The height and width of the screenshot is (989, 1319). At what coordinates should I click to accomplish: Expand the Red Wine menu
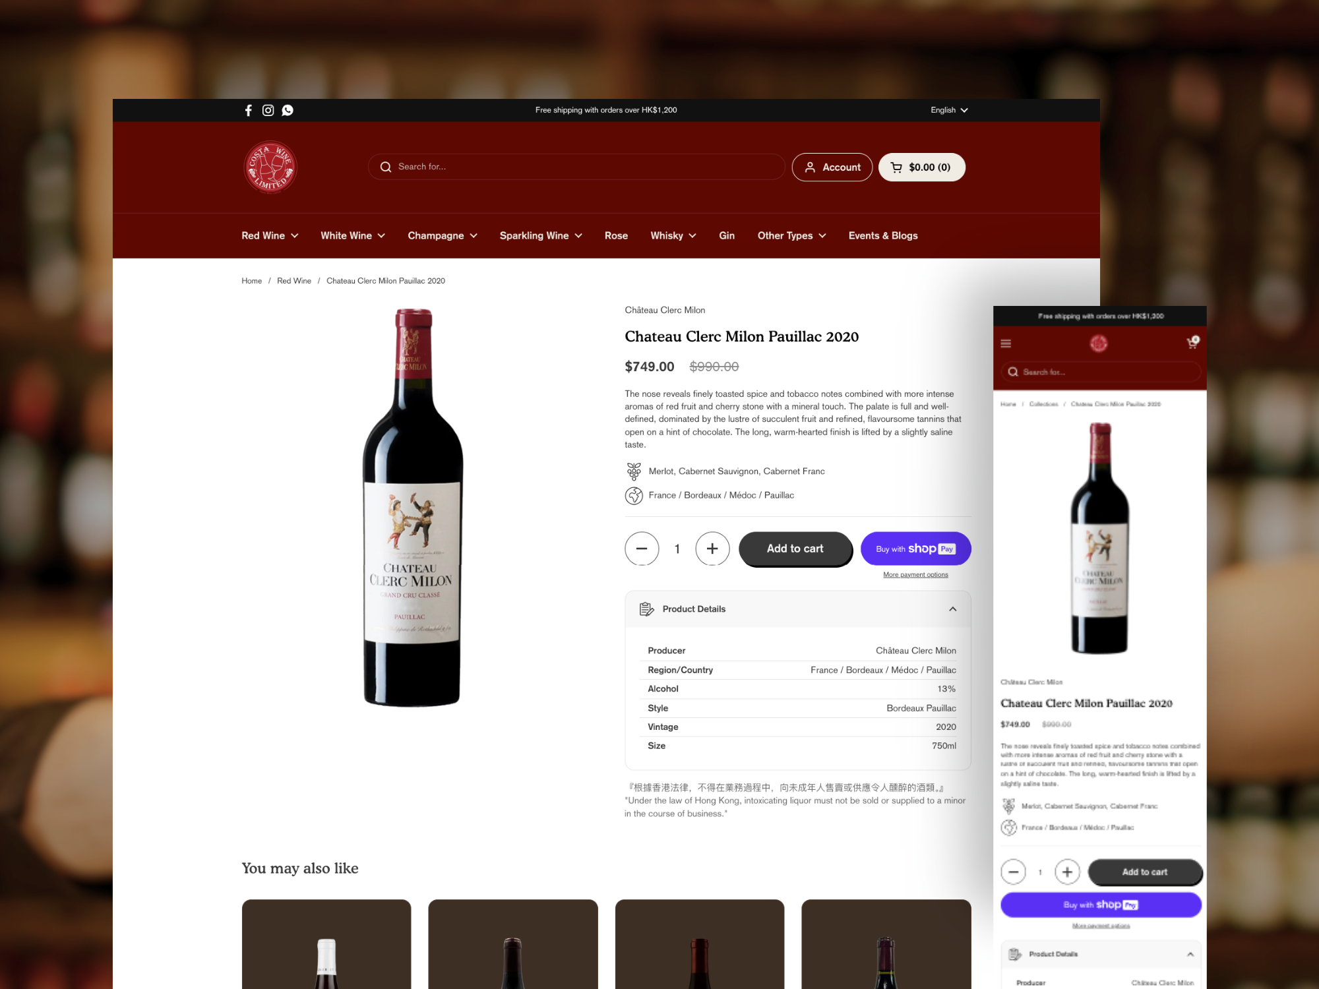click(270, 235)
